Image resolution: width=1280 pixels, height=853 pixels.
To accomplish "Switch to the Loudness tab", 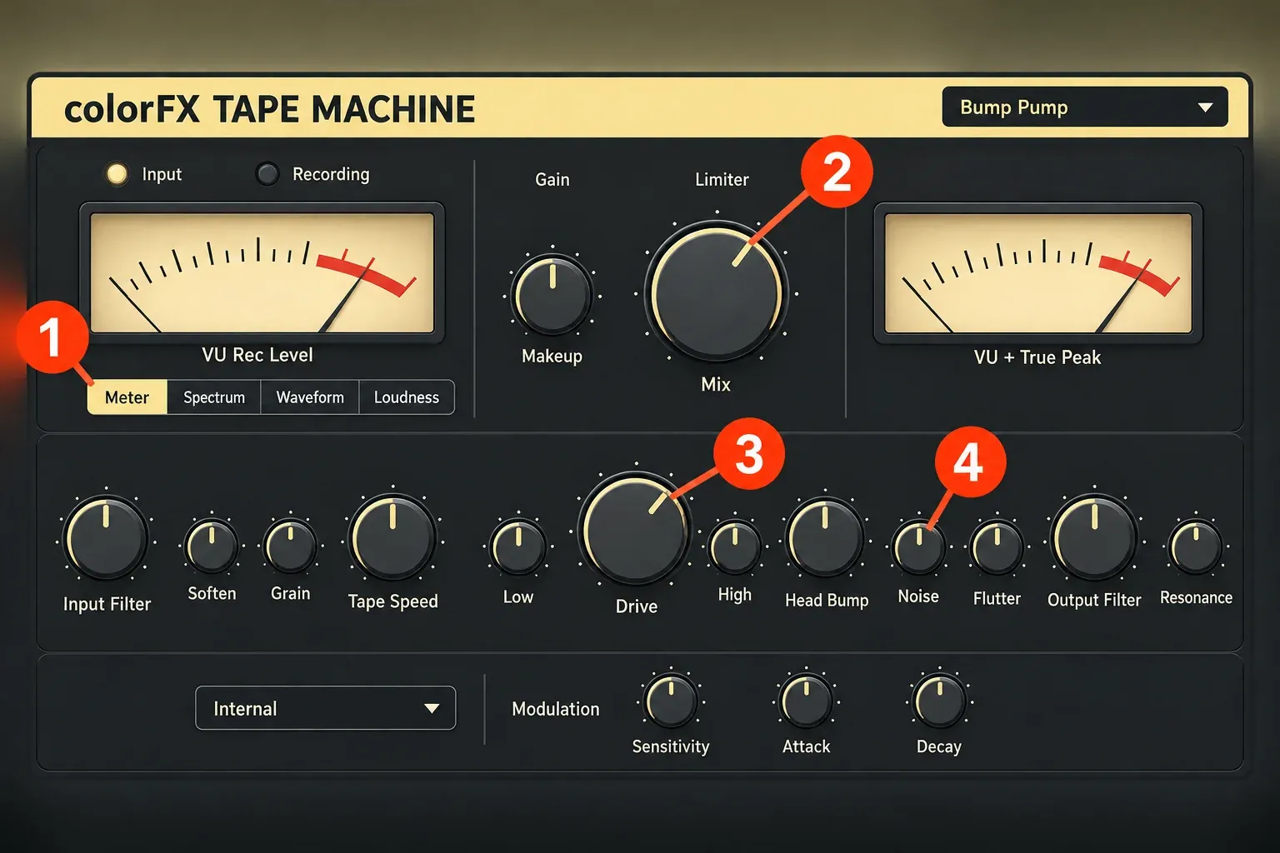I will click(407, 397).
